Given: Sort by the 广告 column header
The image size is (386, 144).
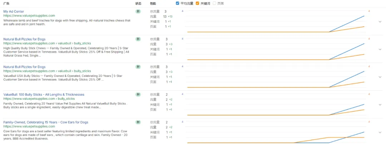Looking at the screenshot, I should tap(6, 4).
